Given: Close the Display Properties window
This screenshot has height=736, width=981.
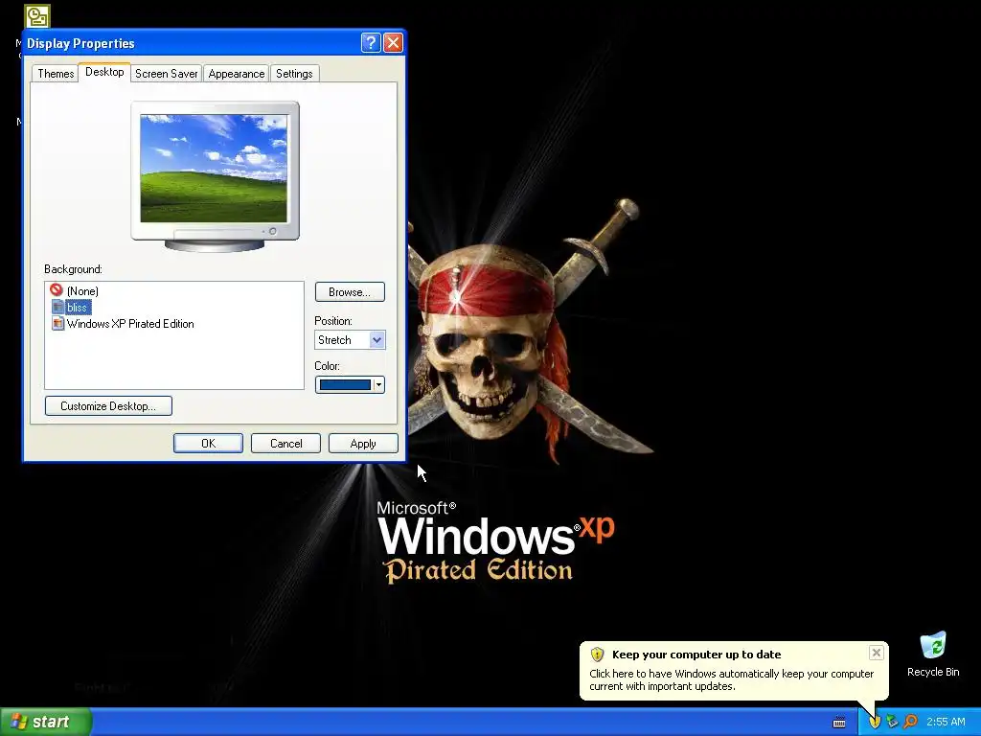Looking at the screenshot, I should point(393,42).
